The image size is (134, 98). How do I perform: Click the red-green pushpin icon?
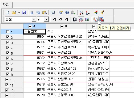tap(96, 12)
